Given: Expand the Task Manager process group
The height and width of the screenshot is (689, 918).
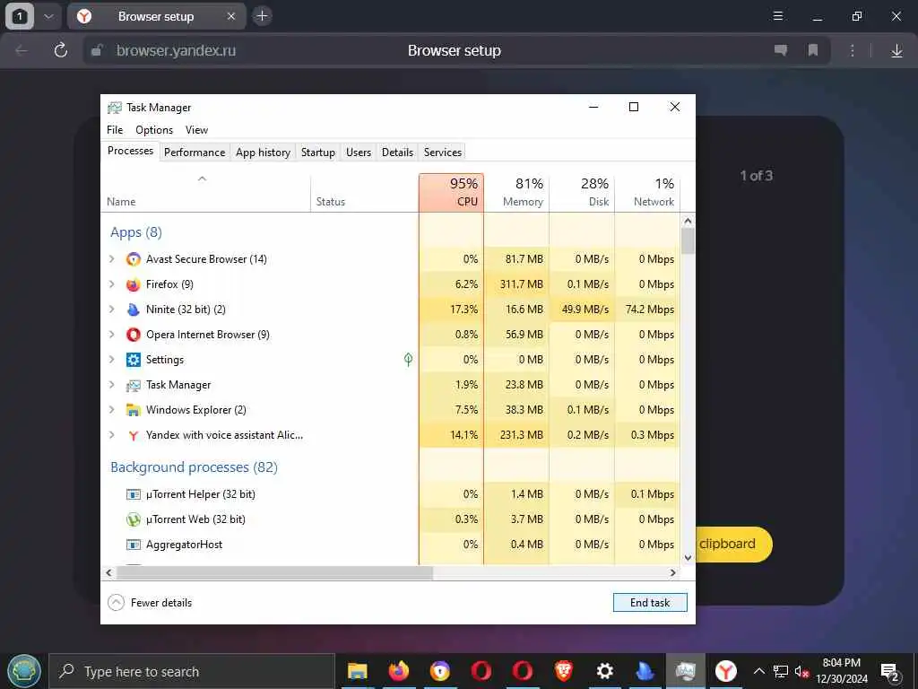Looking at the screenshot, I should (x=112, y=385).
